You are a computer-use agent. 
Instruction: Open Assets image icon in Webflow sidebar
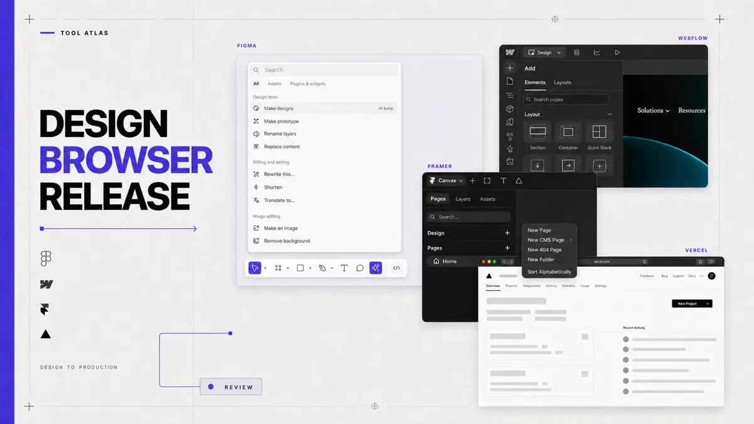pyautogui.click(x=510, y=161)
